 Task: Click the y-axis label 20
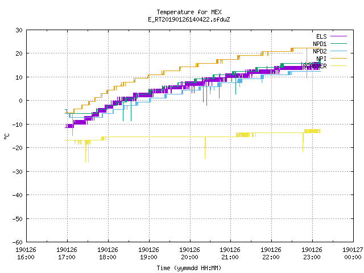(x=19, y=53)
